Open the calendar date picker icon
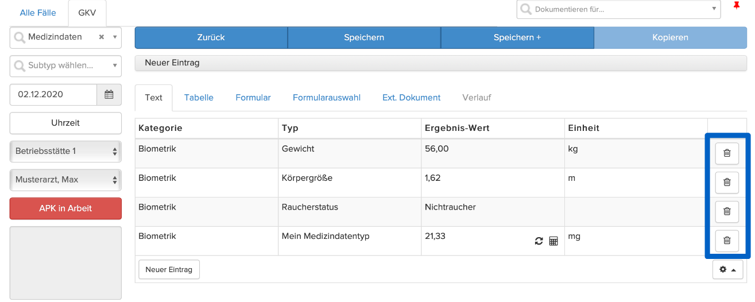 (x=109, y=95)
